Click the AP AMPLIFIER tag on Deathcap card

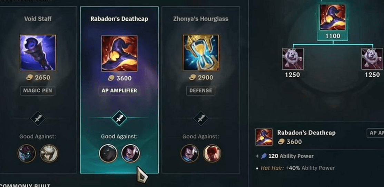pos(119,90)
